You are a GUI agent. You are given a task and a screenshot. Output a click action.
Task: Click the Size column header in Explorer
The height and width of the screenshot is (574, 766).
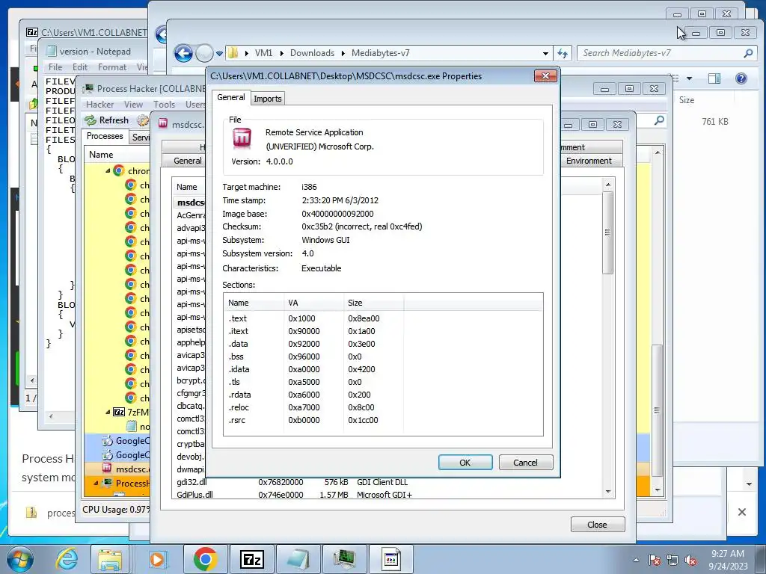point(687,100)
